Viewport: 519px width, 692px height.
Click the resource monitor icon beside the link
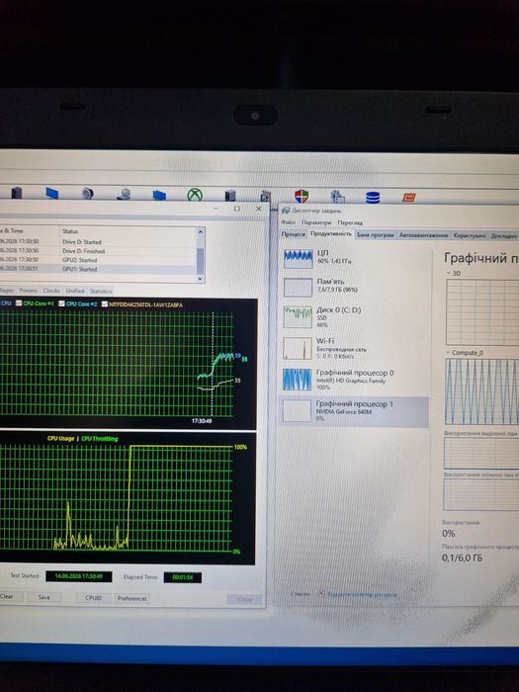(x=321, y=593)
